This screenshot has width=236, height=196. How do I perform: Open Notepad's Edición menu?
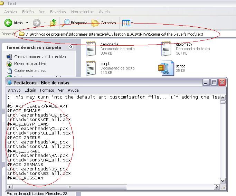tap(30, 90)
